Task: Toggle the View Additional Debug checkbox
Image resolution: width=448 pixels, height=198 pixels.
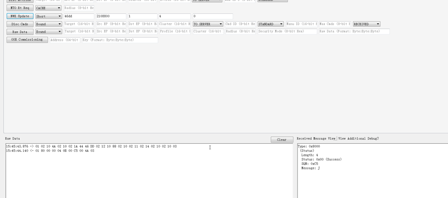Action: 336,139
